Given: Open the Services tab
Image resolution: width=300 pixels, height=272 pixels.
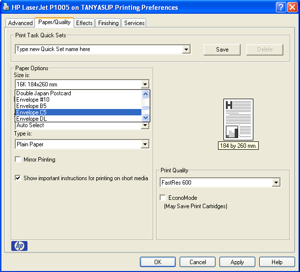Looking at the screenshot, I should pyautogui.click(x=135, y=23).
